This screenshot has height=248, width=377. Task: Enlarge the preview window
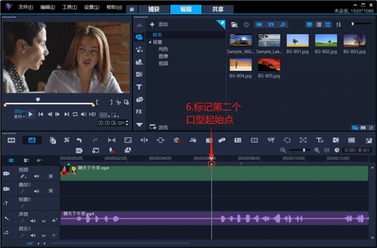click(126, 102)
